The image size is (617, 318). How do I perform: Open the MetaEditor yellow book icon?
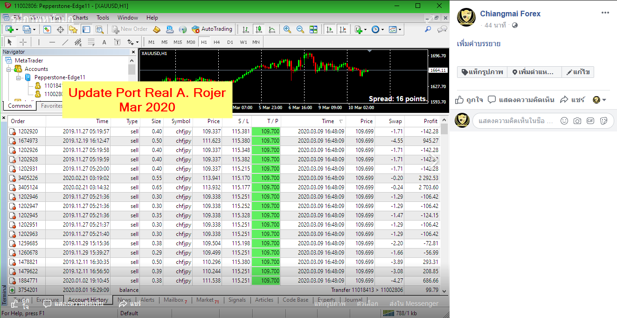click(157, 29)
